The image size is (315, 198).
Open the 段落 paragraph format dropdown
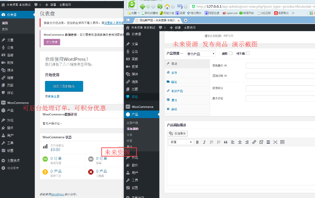pos(181,142)
